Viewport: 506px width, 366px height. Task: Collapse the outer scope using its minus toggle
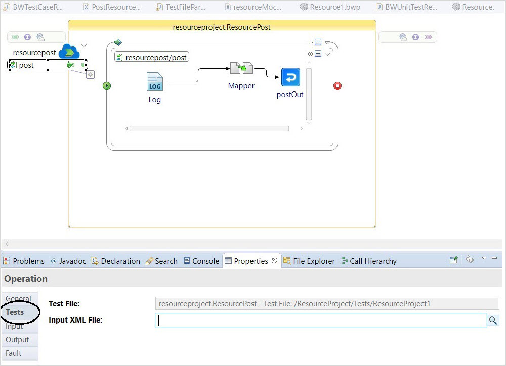pyautogui.click(x=318, y=42)
